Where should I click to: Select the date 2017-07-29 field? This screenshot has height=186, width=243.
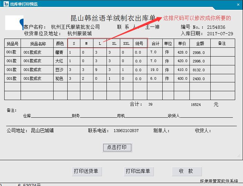(220, 34)
